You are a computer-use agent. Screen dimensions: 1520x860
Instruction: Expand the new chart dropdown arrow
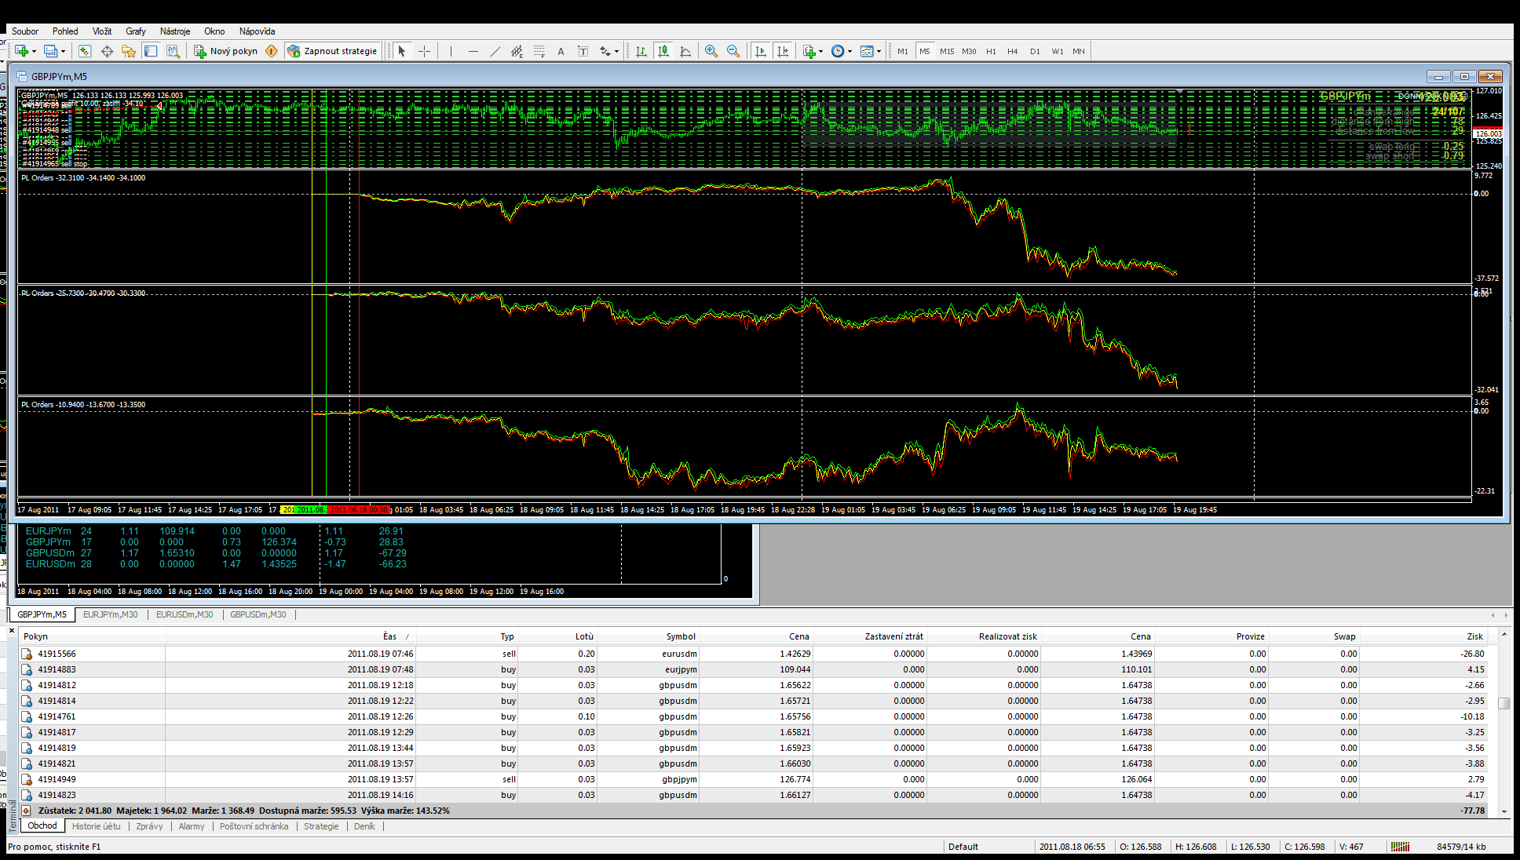tap(34, 51)
